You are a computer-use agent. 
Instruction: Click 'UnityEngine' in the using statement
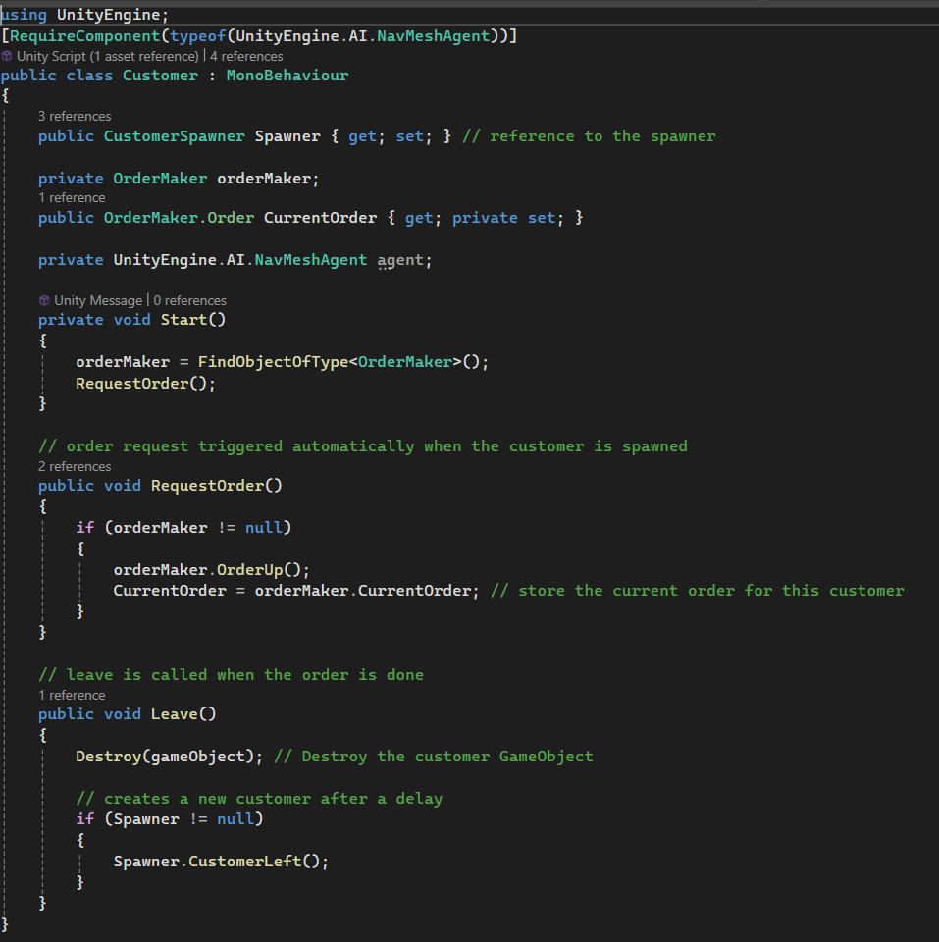coord(108,15)
